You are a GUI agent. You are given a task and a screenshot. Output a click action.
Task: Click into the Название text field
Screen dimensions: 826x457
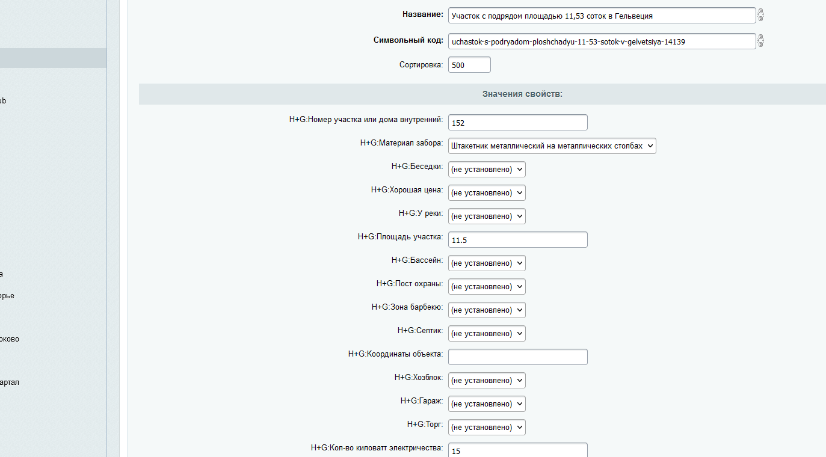click(x=602, y=16)
